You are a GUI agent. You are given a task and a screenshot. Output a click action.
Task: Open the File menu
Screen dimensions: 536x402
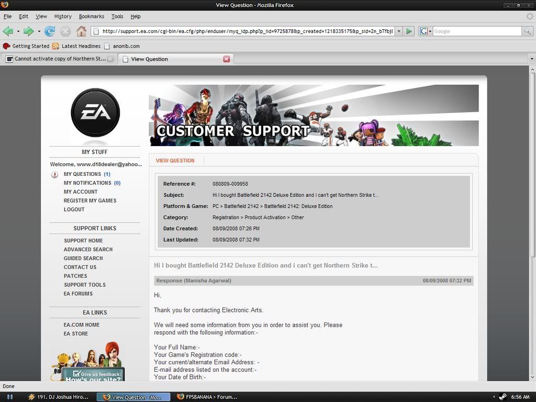[7, 16]
